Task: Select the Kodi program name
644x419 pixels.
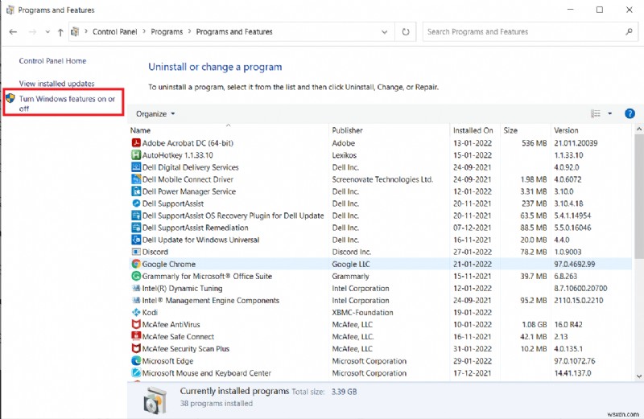Action: (150, 312)
